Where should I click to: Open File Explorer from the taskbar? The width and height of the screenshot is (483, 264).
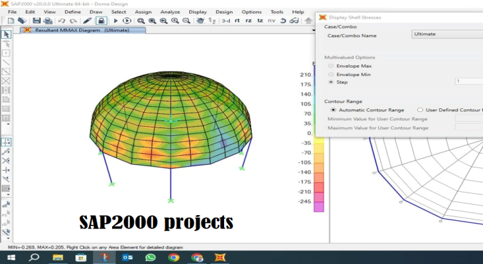point(57,257)
